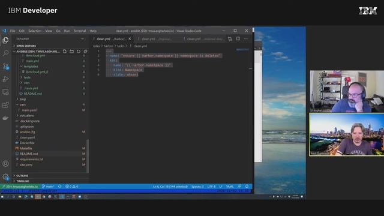Click the Open Changes icon in editor toolbar
The width and height of the screenshot is (384, 216).
tap(230, 39)
